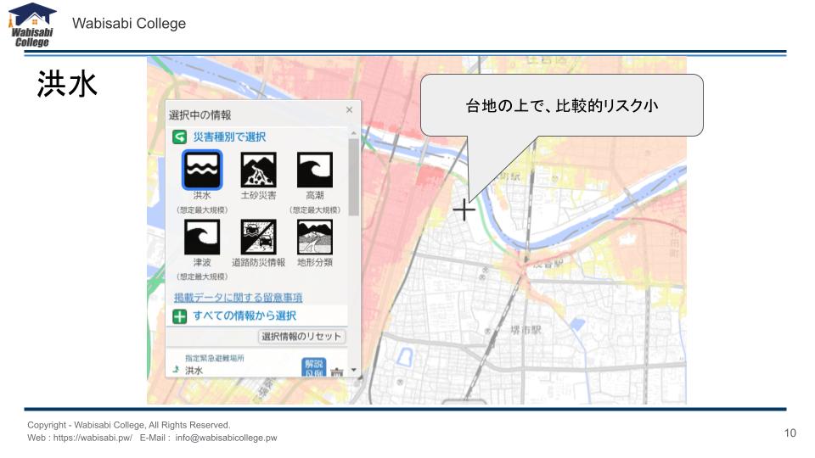This screenshot has height=458, width=815.
Task: Delete 洪水 layer with trash icon
Action: (x=337, y=371)
